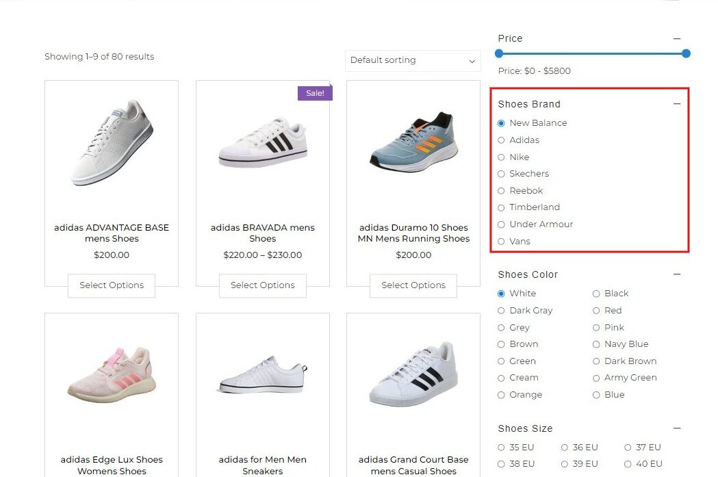Choose the 39 EU size option

click(x=564, y=464)
